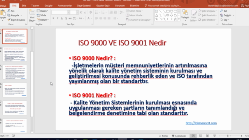This screenshot has width=249, height=140.
Task: Open Şekil Anahattı shape outline color
Action: tap(207, 15)
